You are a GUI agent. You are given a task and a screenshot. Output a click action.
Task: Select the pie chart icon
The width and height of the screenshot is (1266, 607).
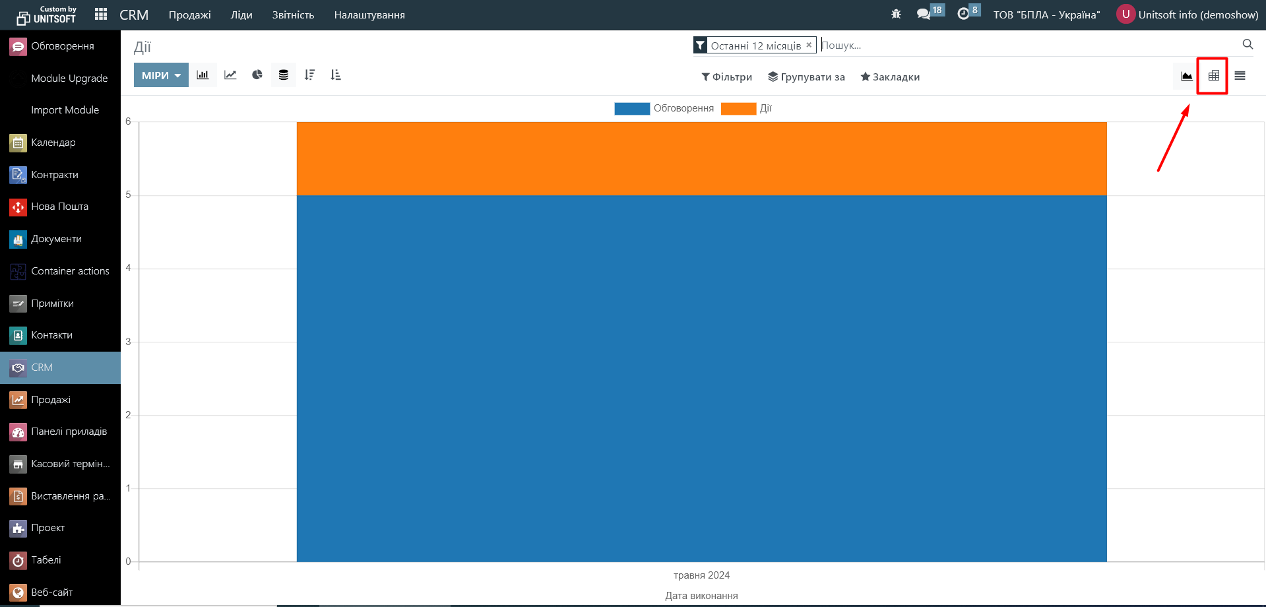click(257, 75)
